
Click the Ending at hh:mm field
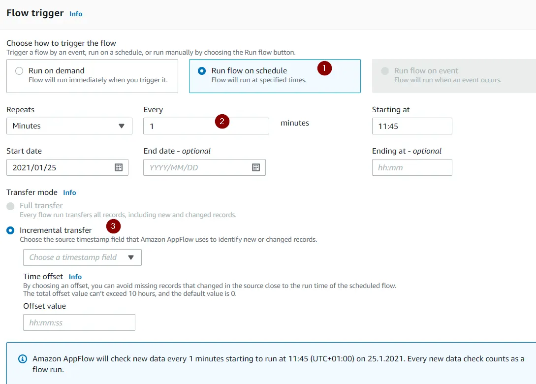[412, 167]
